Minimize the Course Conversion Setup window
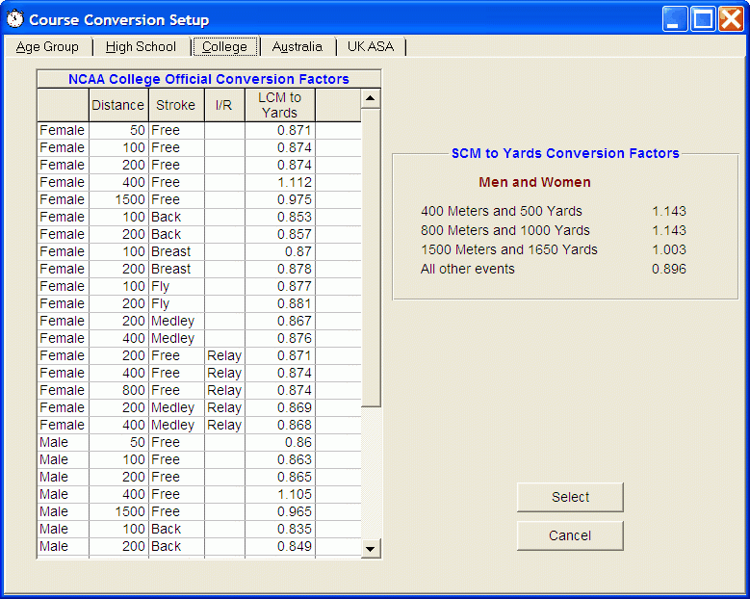The width and height of the screenshot is (750, 599). (x=676, y=19)
